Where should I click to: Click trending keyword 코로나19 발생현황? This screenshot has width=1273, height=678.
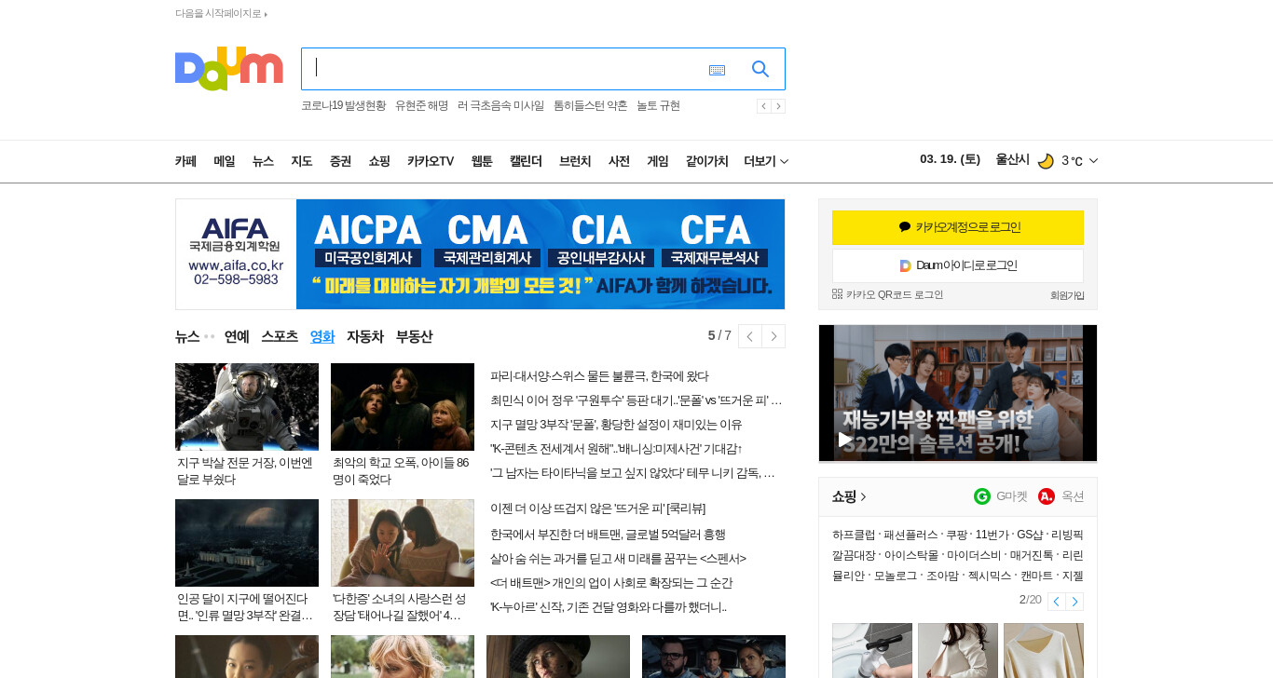coord(343,106)
